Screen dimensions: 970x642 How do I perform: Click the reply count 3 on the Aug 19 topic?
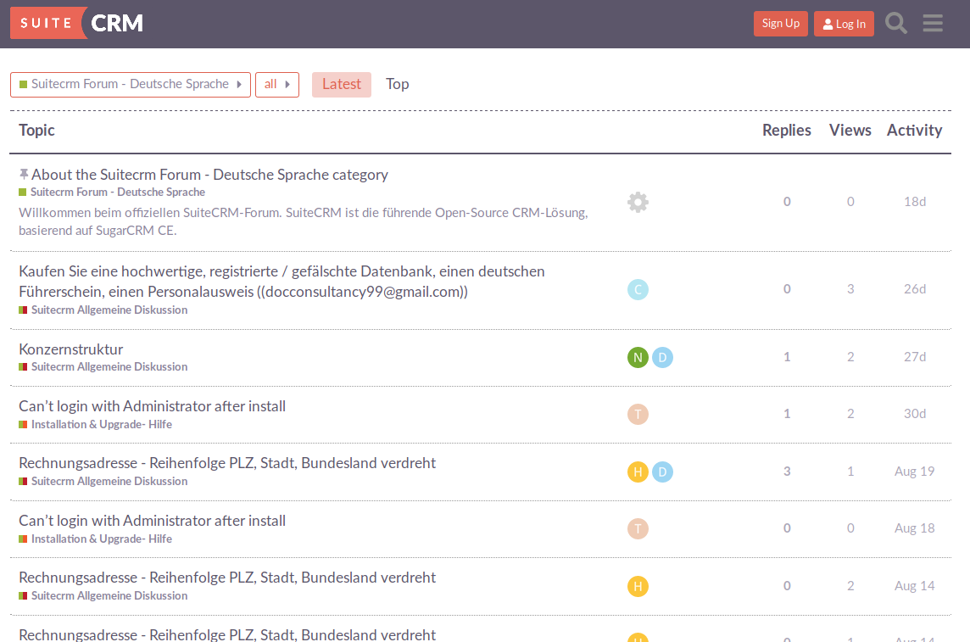point(787,472)
